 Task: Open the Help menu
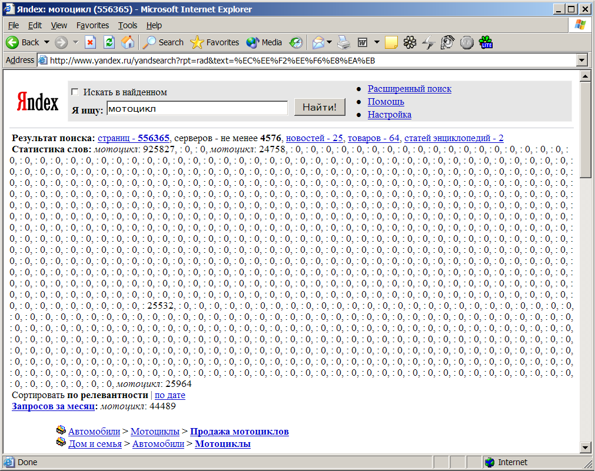coord(154,25)
